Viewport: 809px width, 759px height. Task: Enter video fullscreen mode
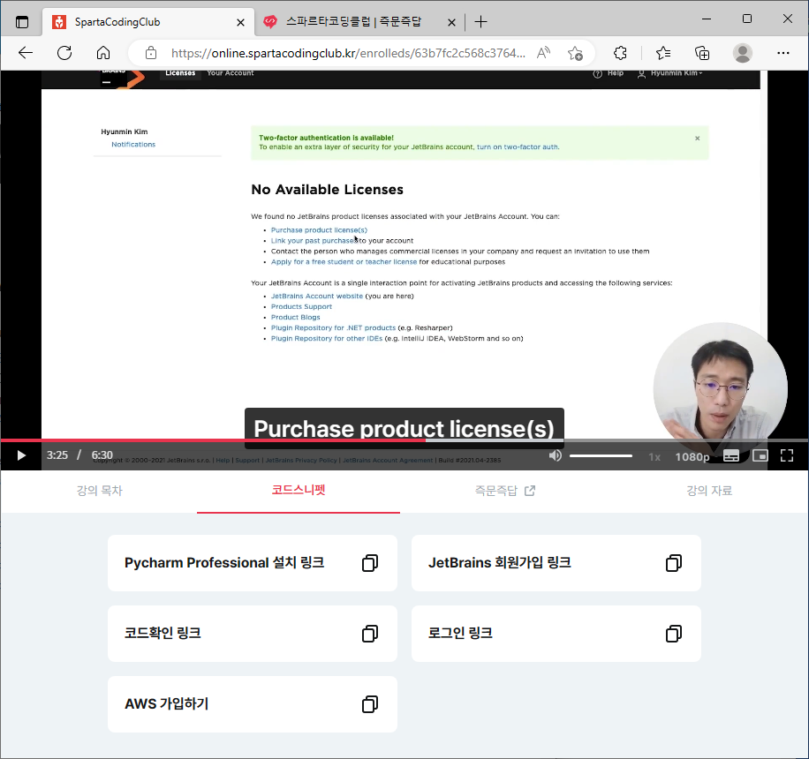787,455
